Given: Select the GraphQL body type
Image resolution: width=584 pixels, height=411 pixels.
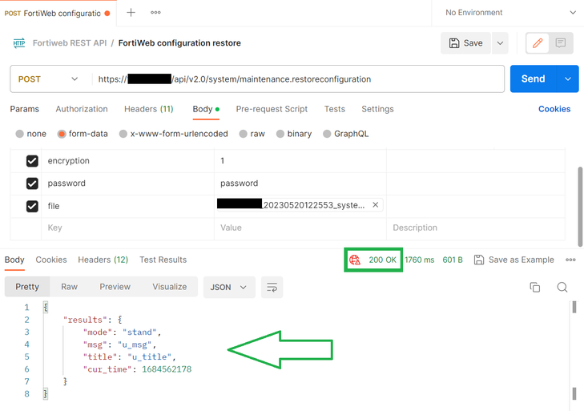Looking at the screenshot, I should [x=345, y=134].
